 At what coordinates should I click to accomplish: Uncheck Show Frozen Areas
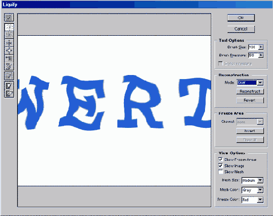[x=221, y=159]
